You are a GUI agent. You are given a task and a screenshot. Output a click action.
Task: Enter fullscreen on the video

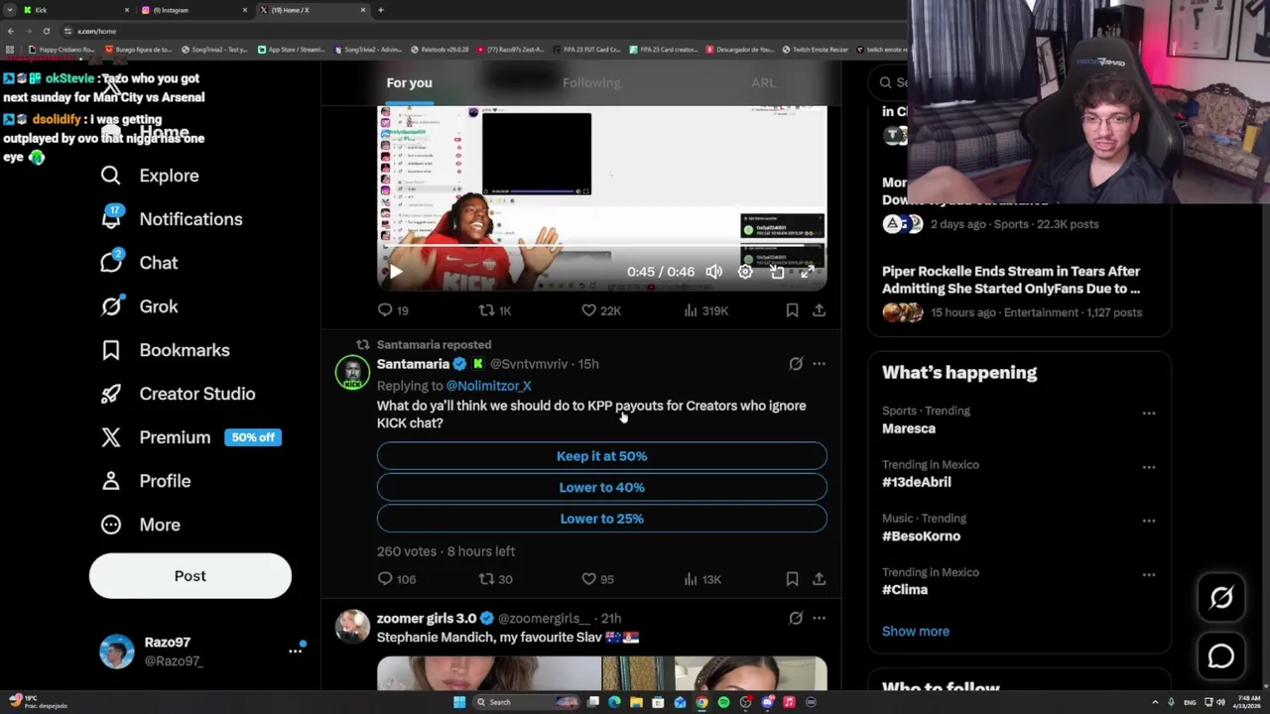pos(808,272)
